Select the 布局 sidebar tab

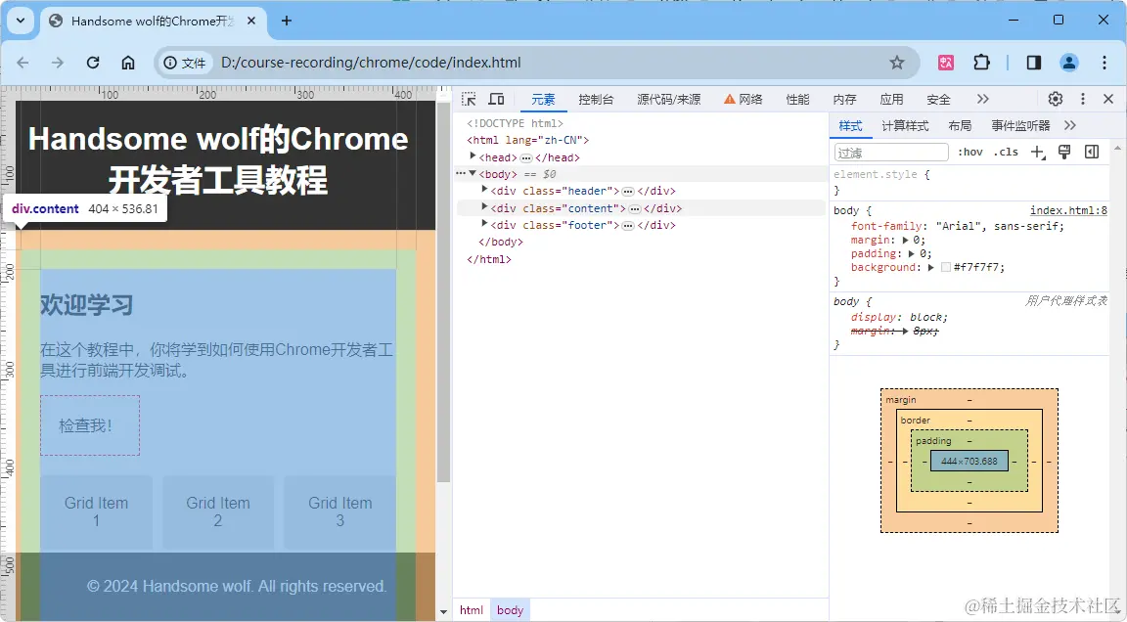pyautogui.click(x=960, y=126)
